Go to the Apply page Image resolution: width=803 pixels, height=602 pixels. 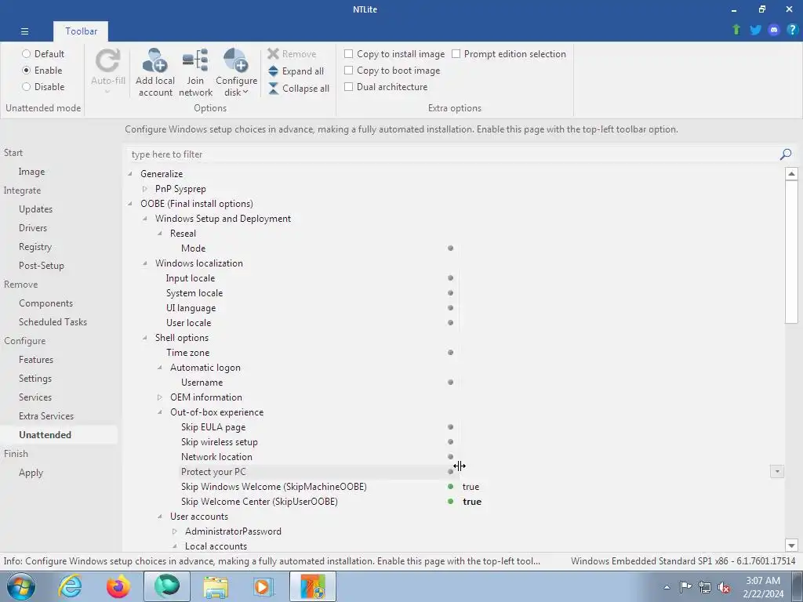[31, 473]
